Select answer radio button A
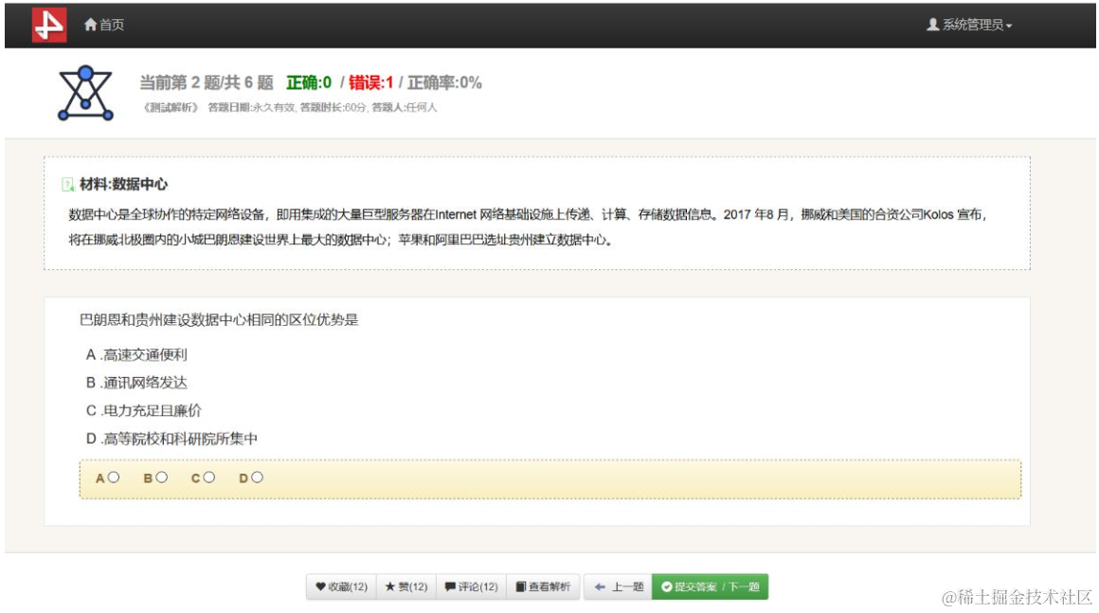 (x=114, y=478)
